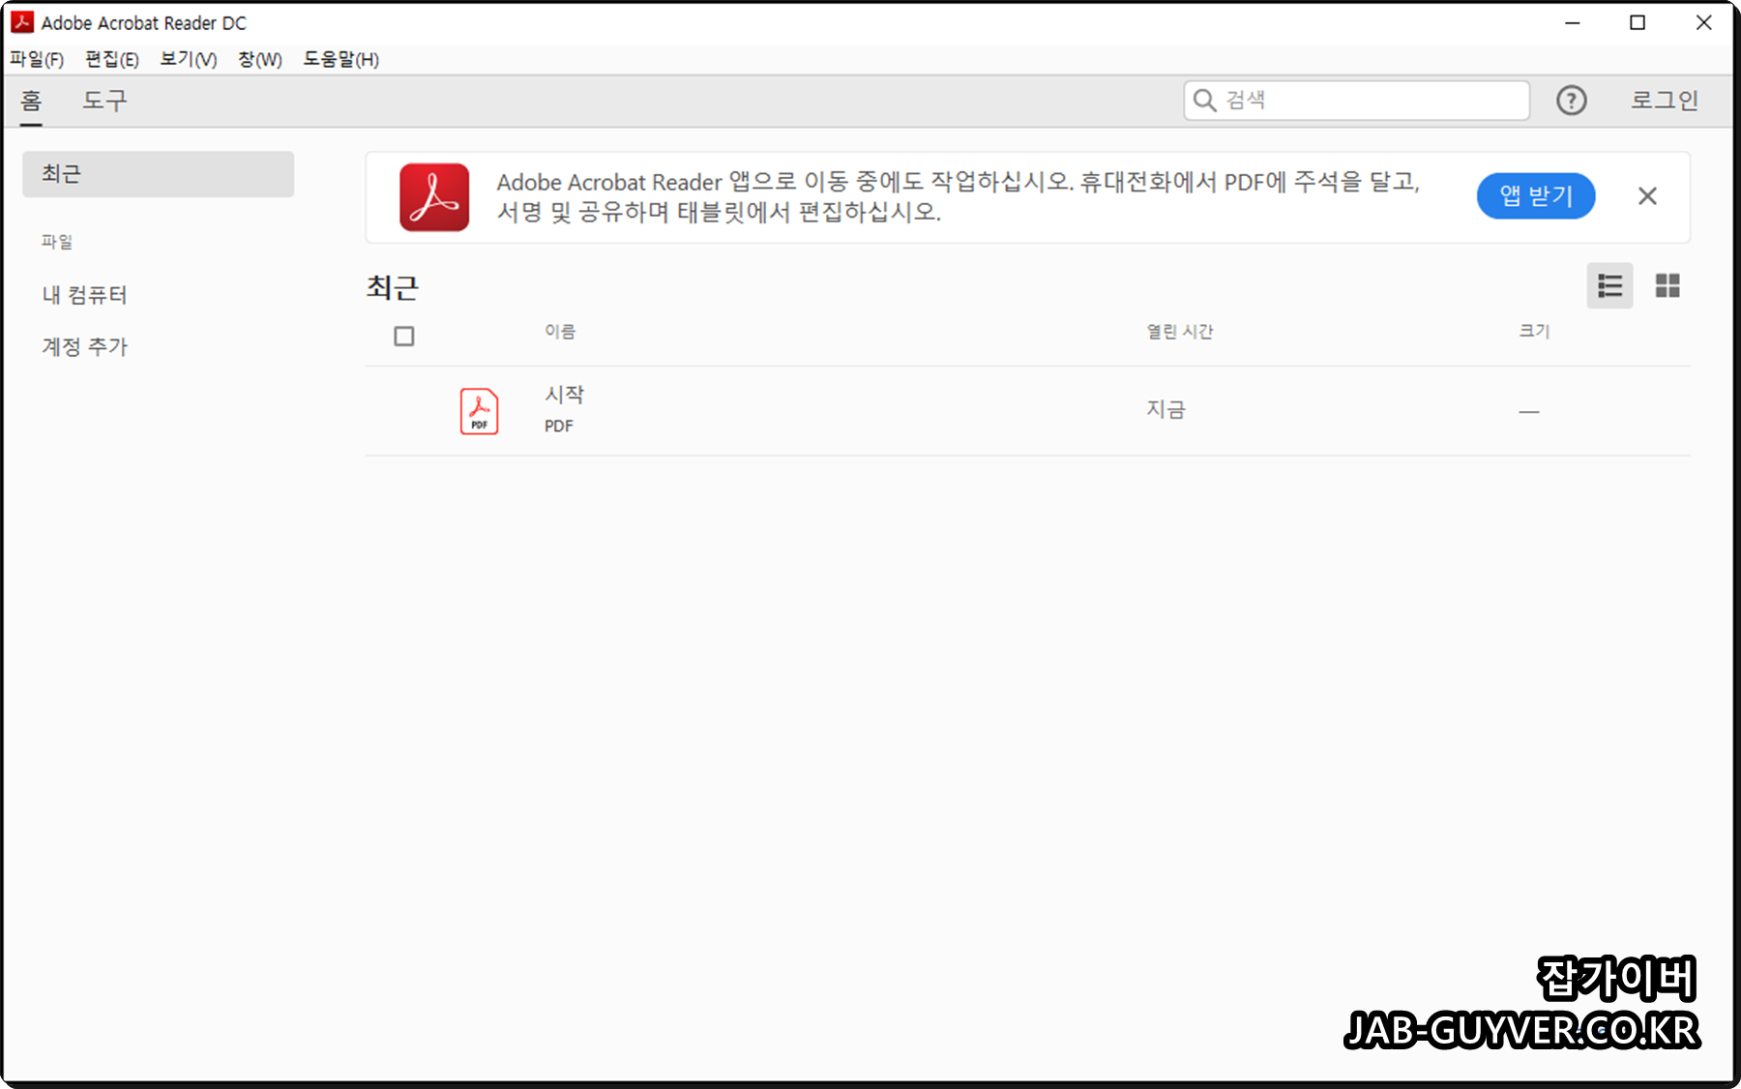1741x1089 pixels.
Task: Open the 편집(E) menu
Action: click(x=111, y=59)
